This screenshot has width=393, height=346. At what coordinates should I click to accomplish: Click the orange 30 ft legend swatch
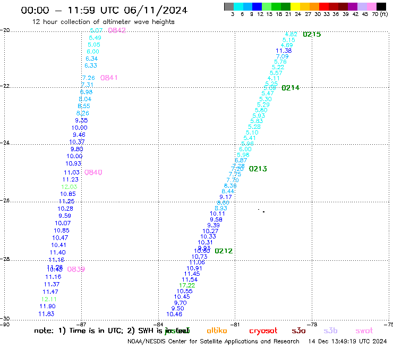pos(314,6)
